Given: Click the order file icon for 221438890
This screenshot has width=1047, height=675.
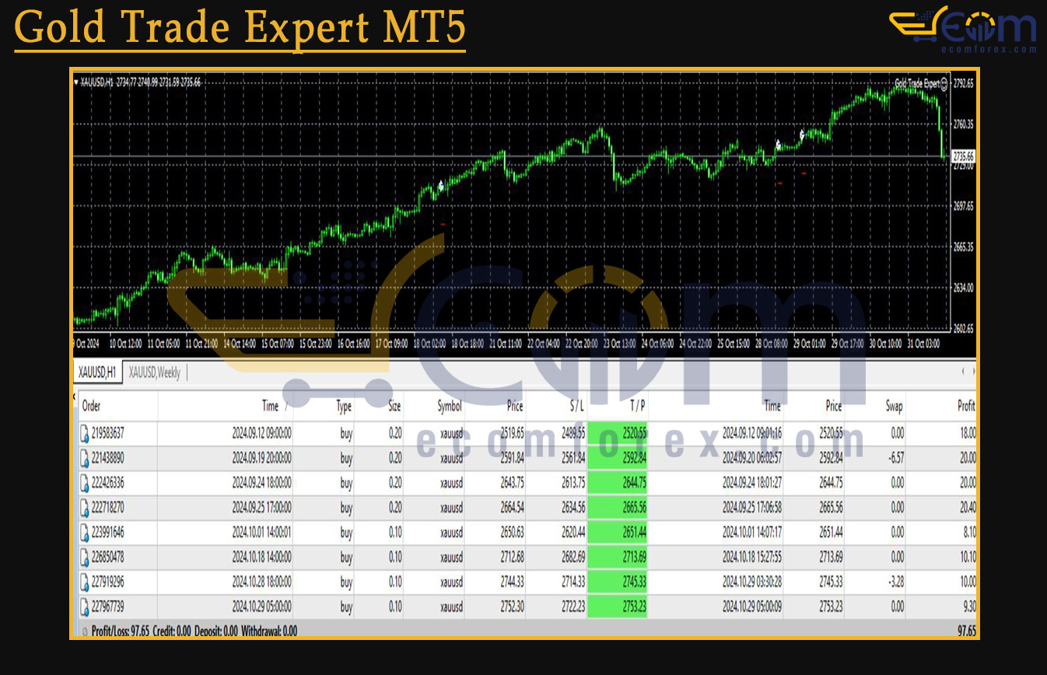Looking at the screenshot, I should (x=83, y=459).
